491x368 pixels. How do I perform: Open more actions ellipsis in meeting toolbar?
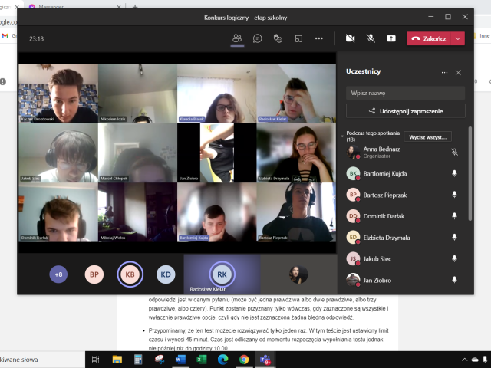point(319,38)
